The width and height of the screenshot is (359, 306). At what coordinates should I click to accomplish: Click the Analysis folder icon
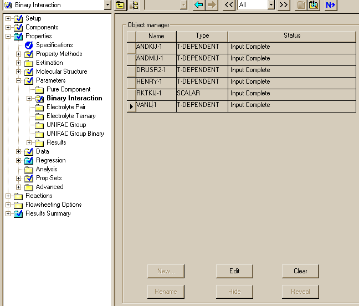pyautogui.click(x=29, y=170)
